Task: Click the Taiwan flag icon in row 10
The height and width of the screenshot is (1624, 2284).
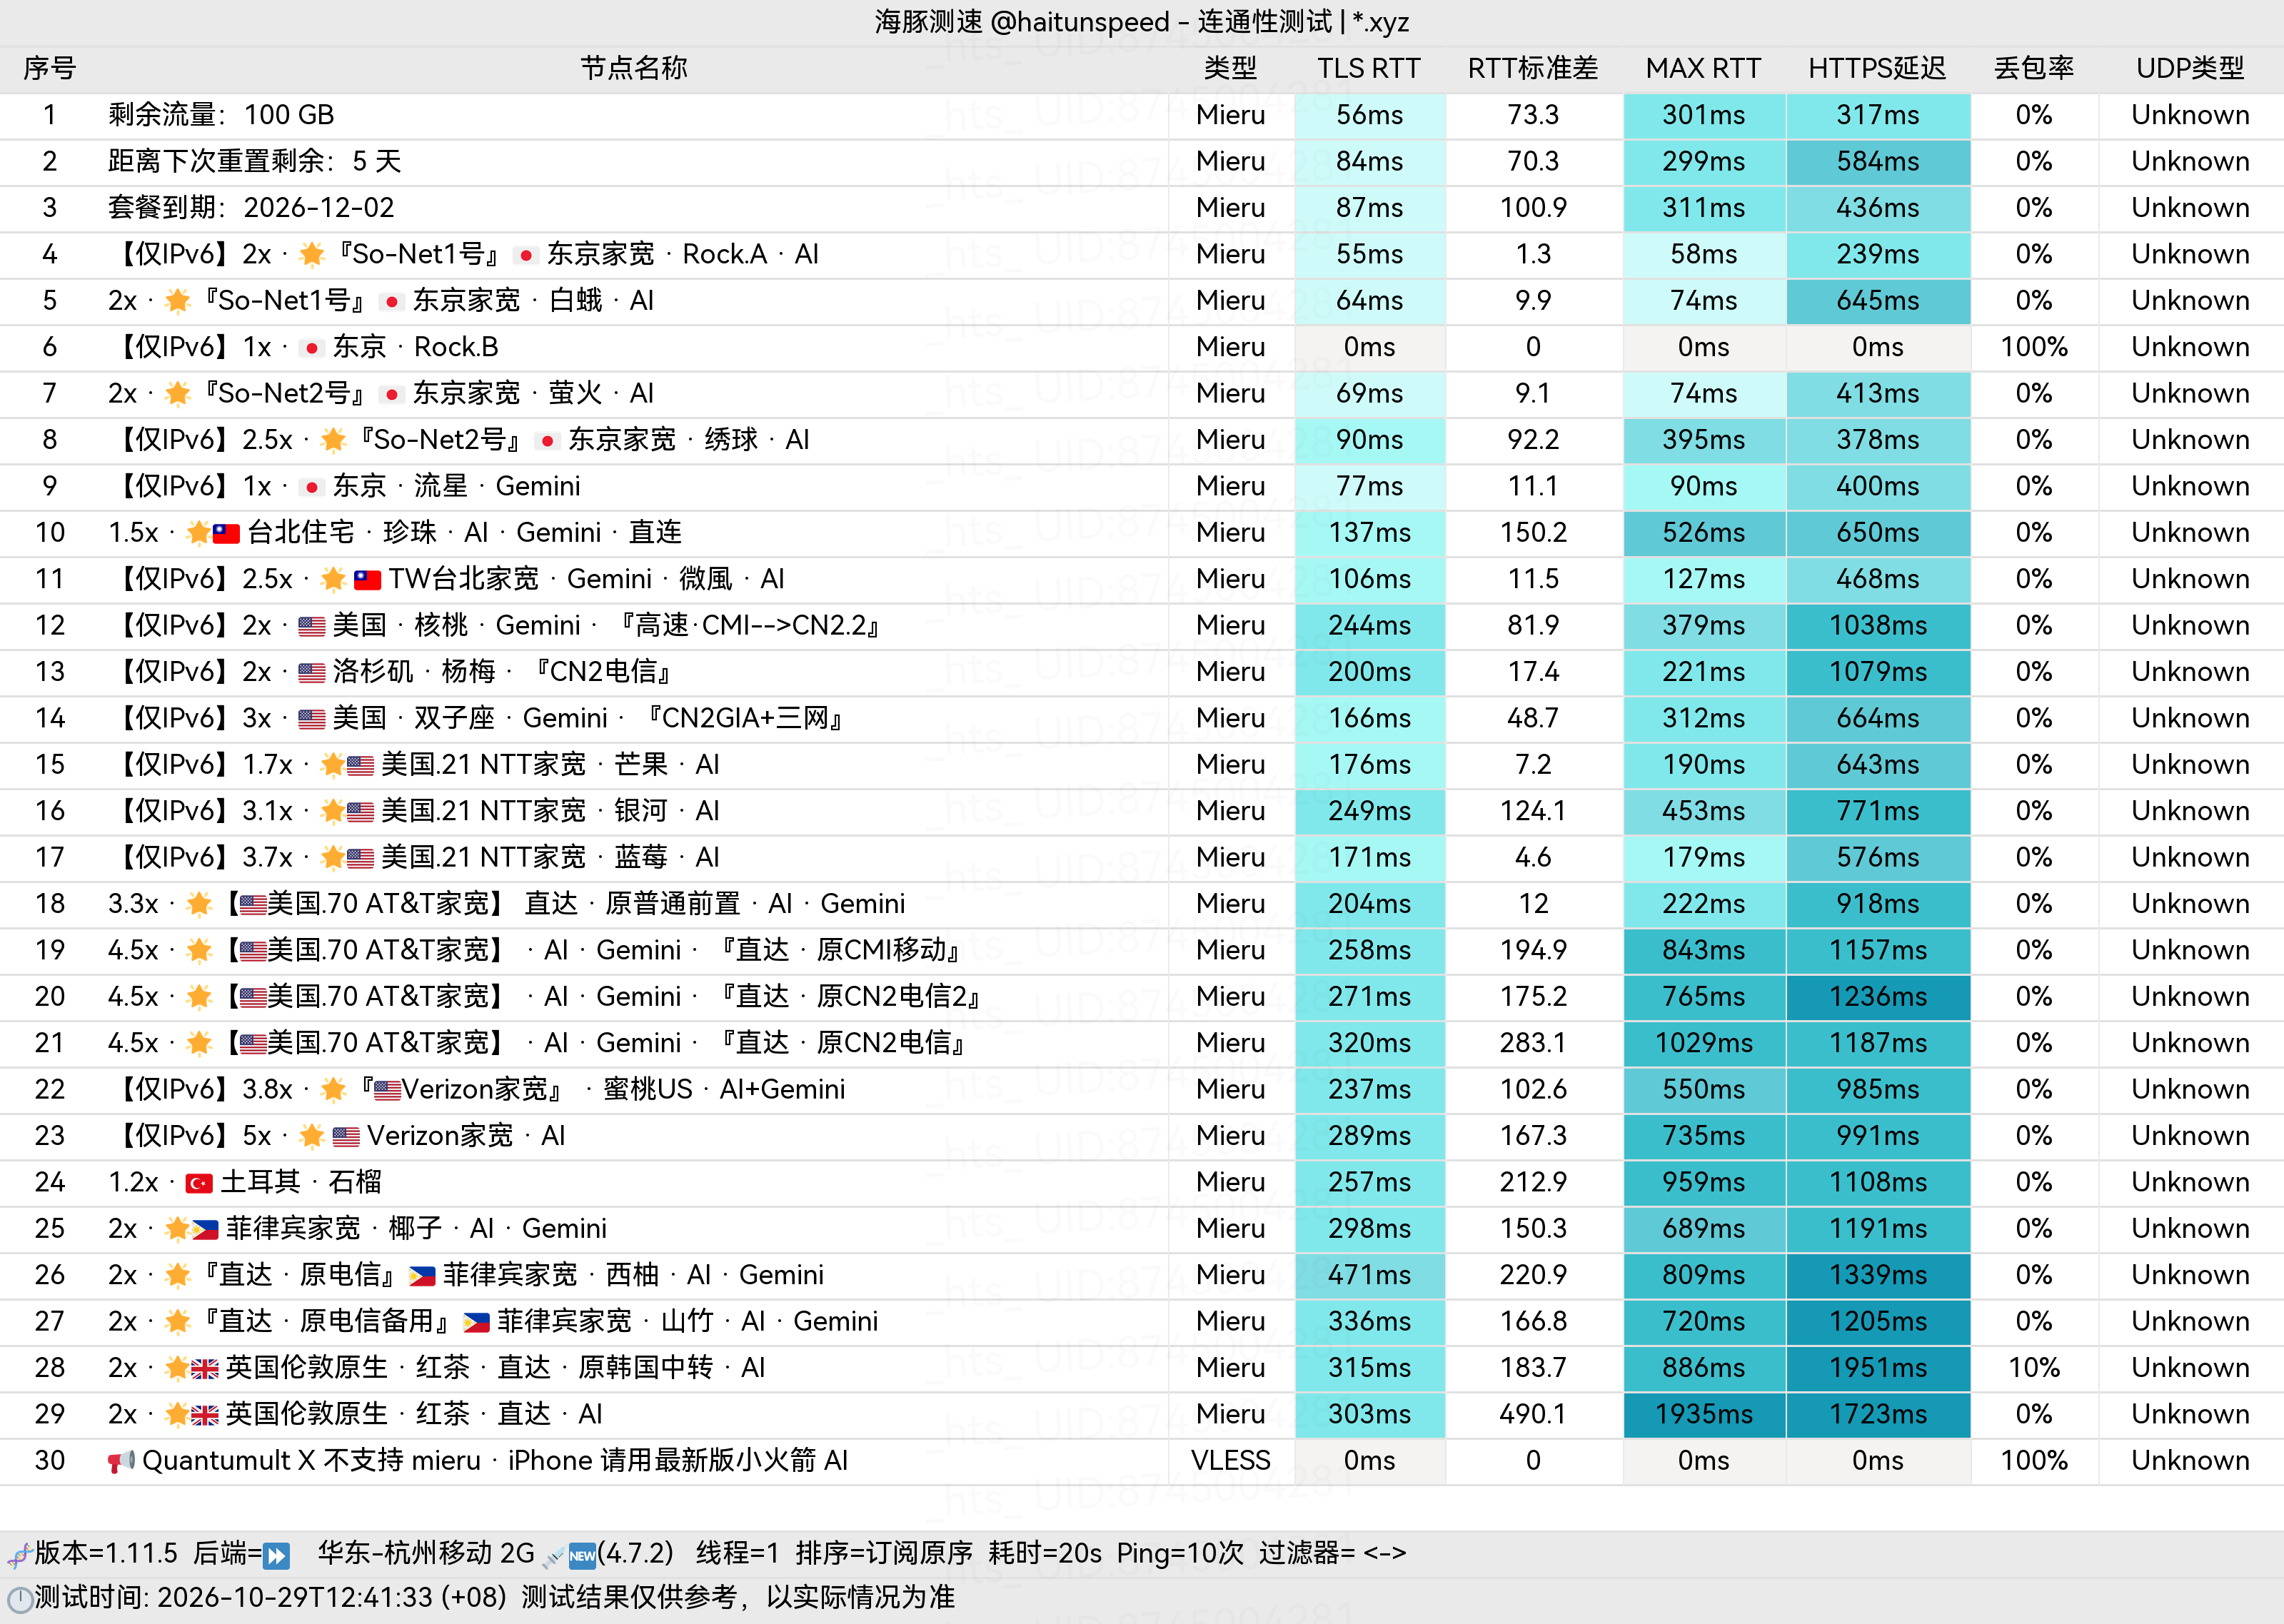Action: (x=226, y=534)
